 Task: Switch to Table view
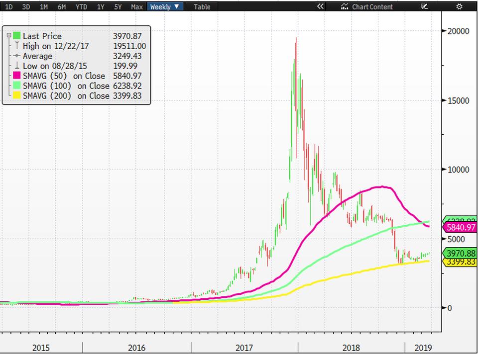click(202, 6)
